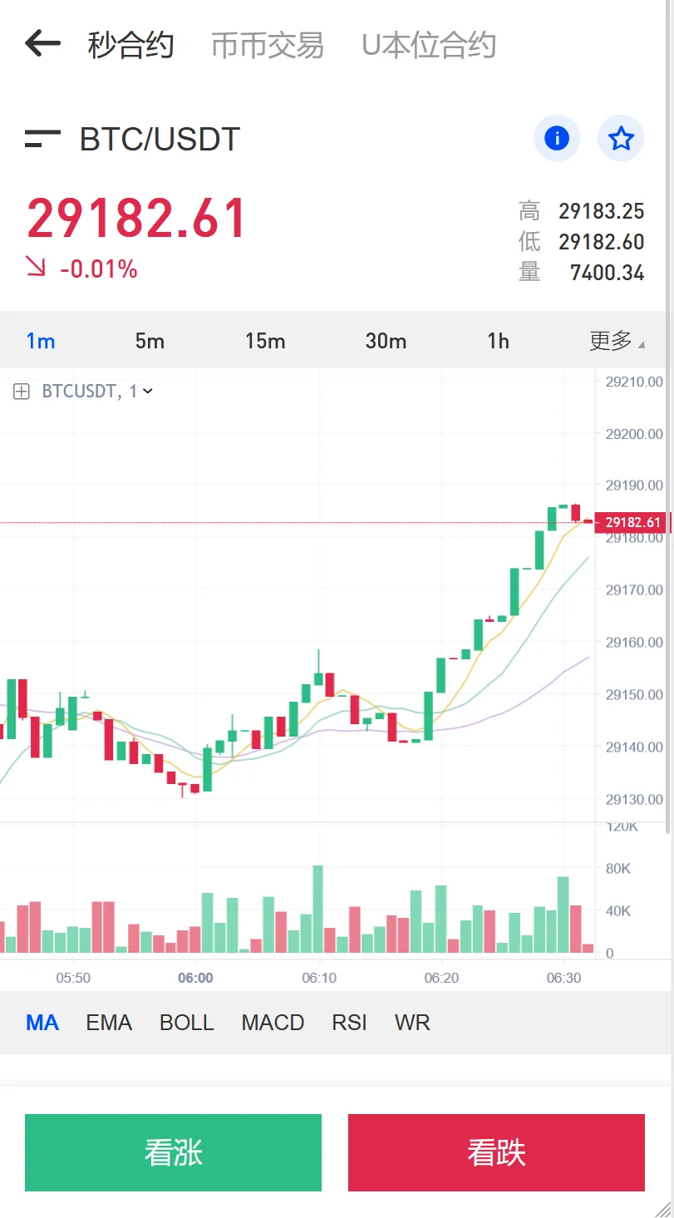
Task: Turn on the RSI indicator
Action: pyautogui.click(x=349, y=1023)
